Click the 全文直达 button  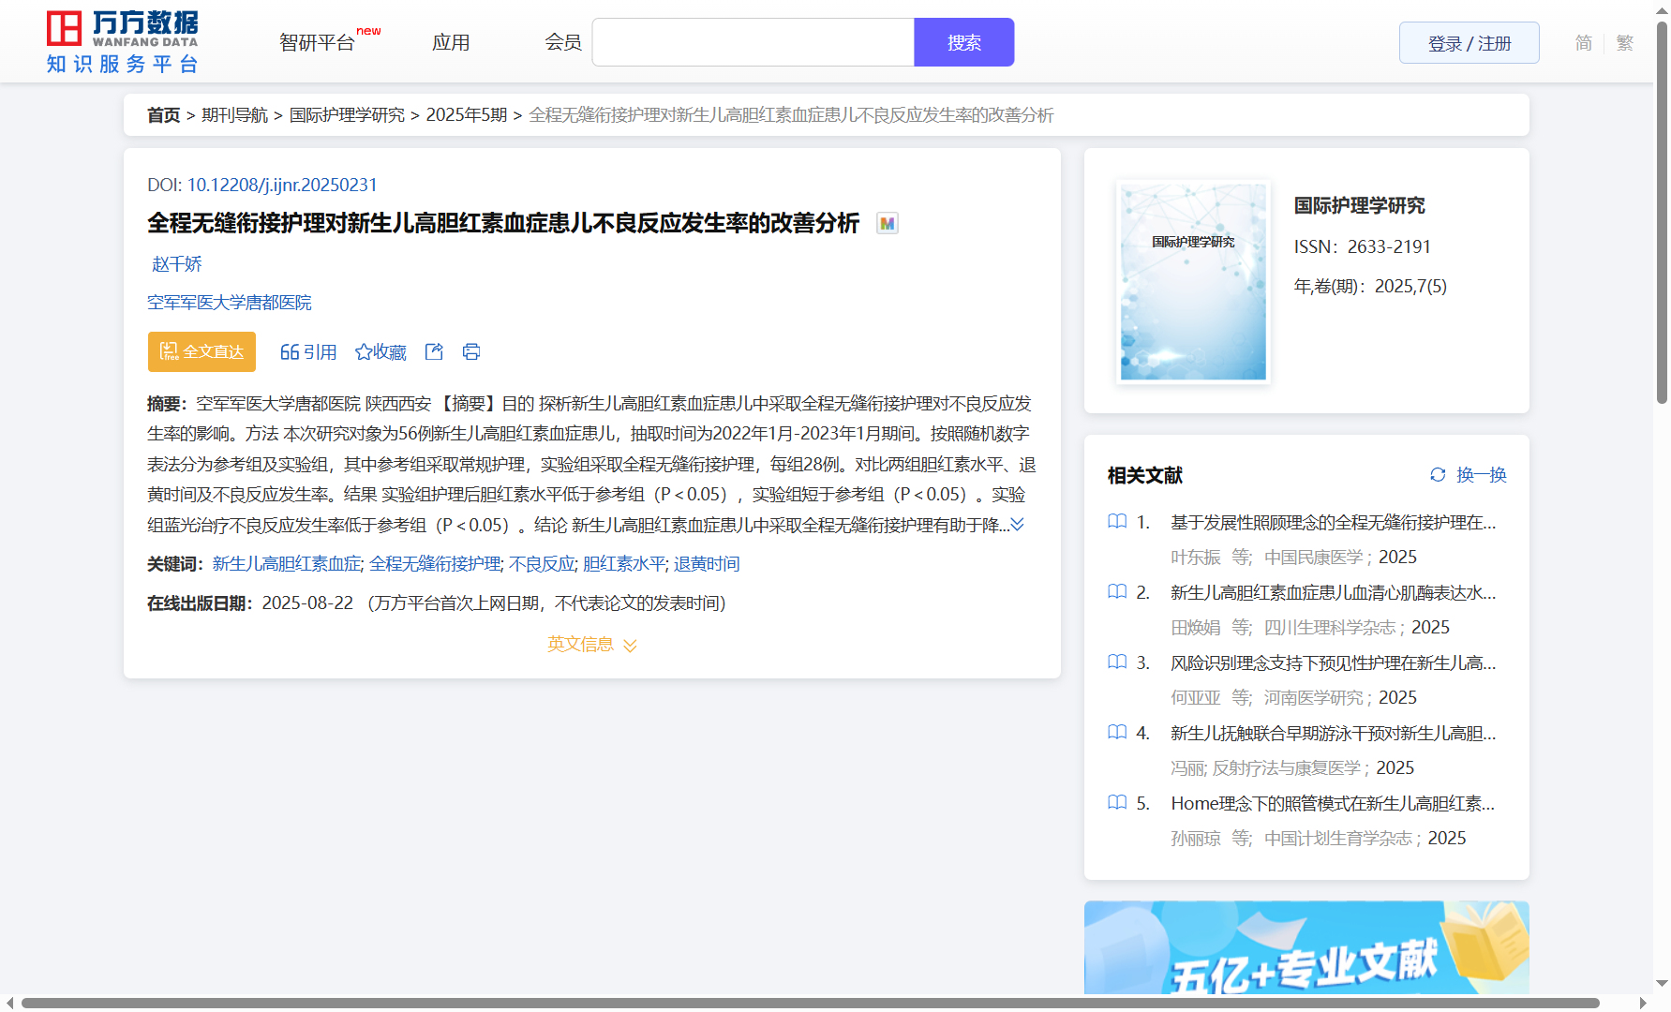pos(201,351)
